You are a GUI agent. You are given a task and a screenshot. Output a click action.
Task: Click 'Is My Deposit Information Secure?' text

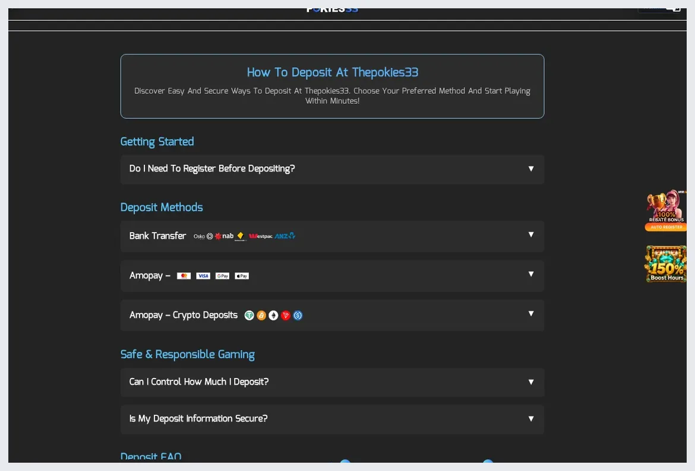198,419
